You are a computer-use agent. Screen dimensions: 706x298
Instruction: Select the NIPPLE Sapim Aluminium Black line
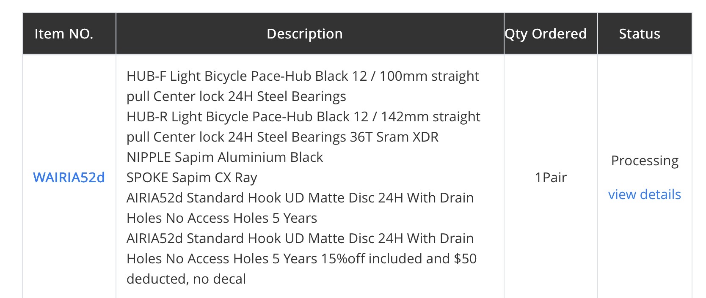coord(224,157)
